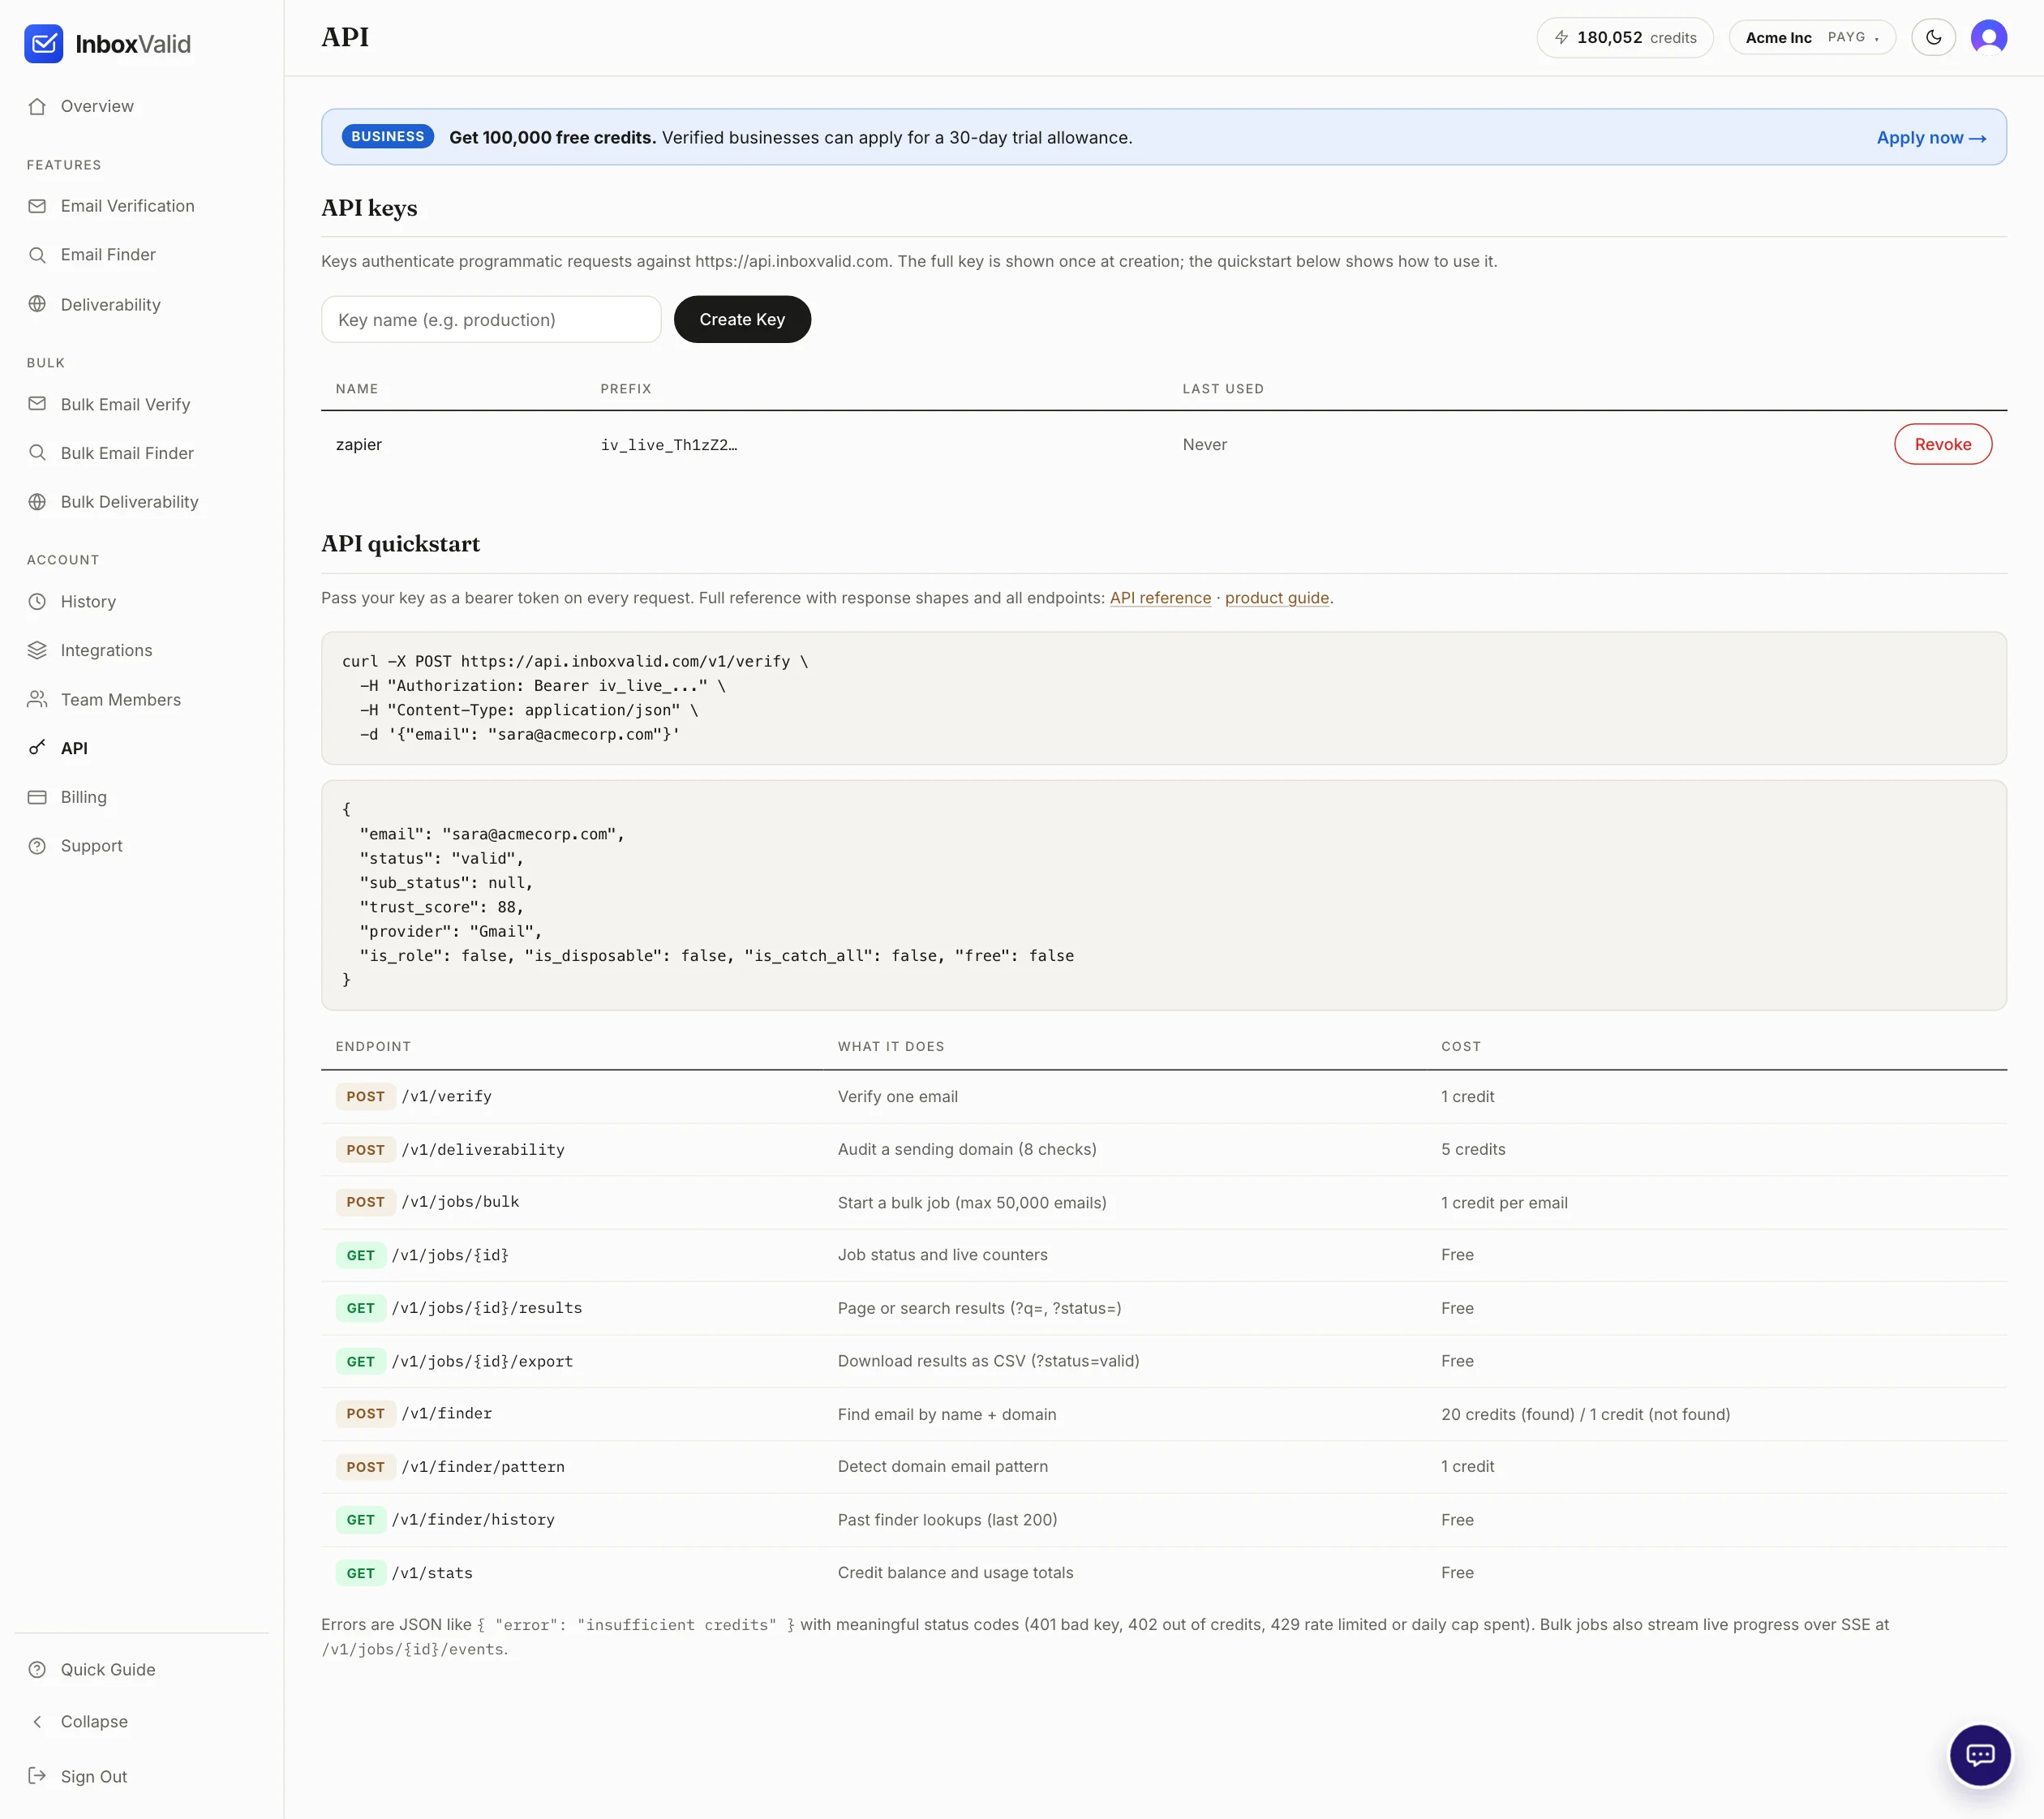Viewport: 2044px width, 1819px height.
Task: Navigate to the History page
Action: click(88, 602)
